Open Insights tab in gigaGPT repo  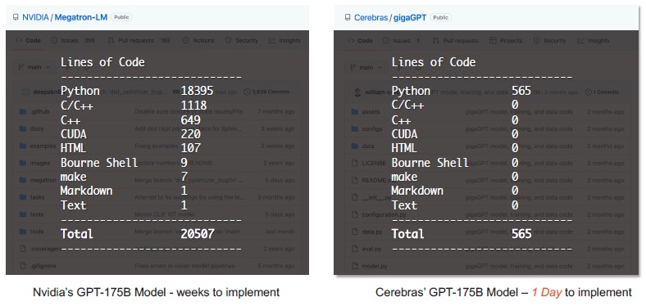[594, 41]
